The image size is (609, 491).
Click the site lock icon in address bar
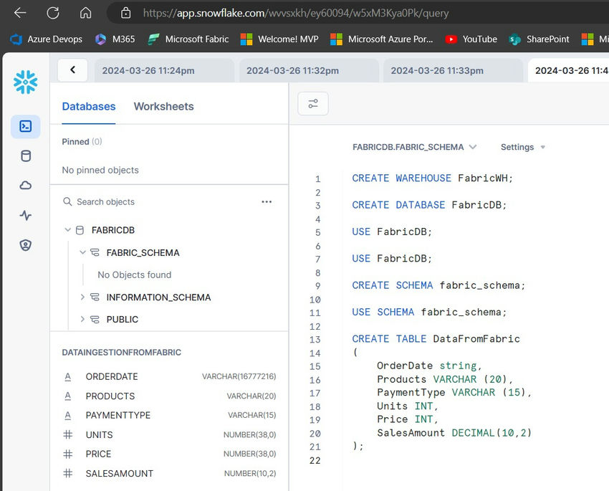[x=125, y=13]
